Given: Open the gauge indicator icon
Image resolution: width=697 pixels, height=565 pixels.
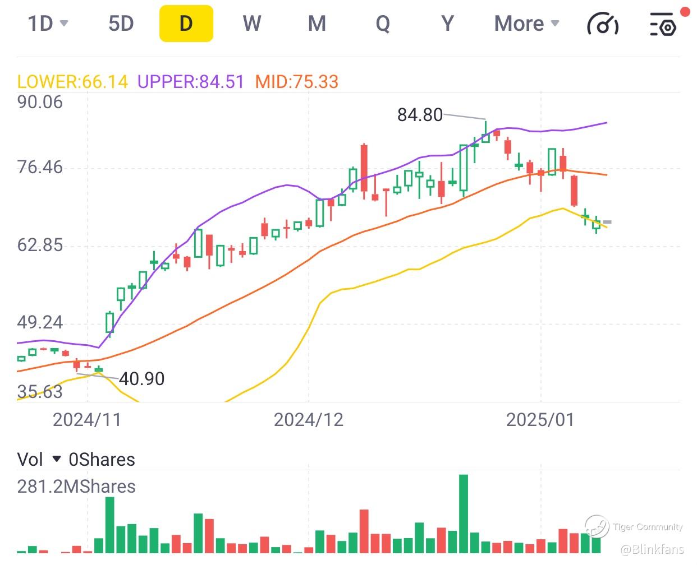Looking at the screenshot, I should pyautogui.click(x=603, y=24).
